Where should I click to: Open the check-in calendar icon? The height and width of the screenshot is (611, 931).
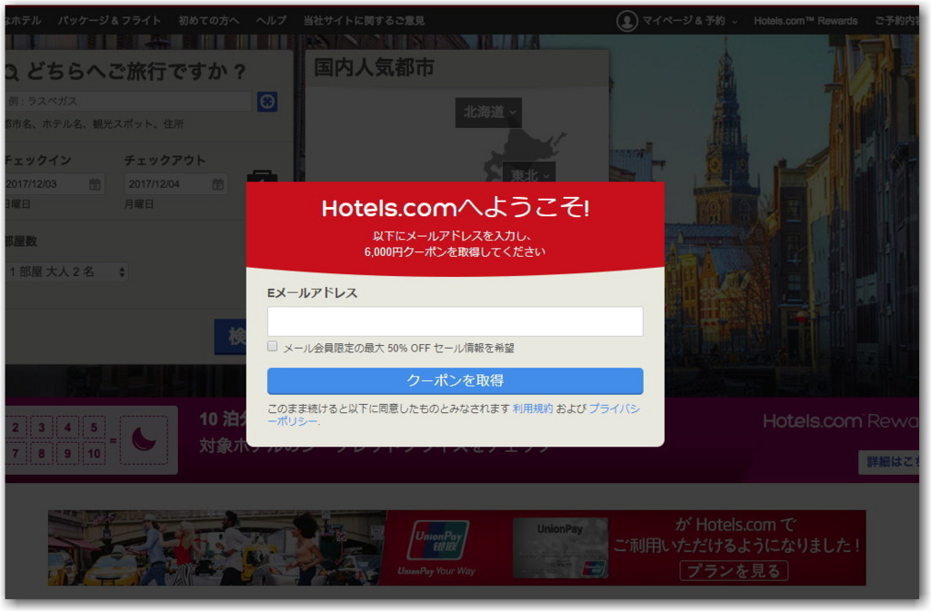pyautogui.click(x=95, y=183)
